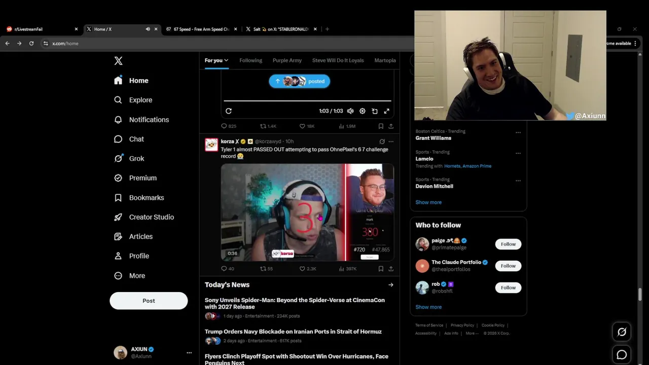This screenshot has width=649, height=365.
Task: Open more options on korza post
Action: (390, 141)
